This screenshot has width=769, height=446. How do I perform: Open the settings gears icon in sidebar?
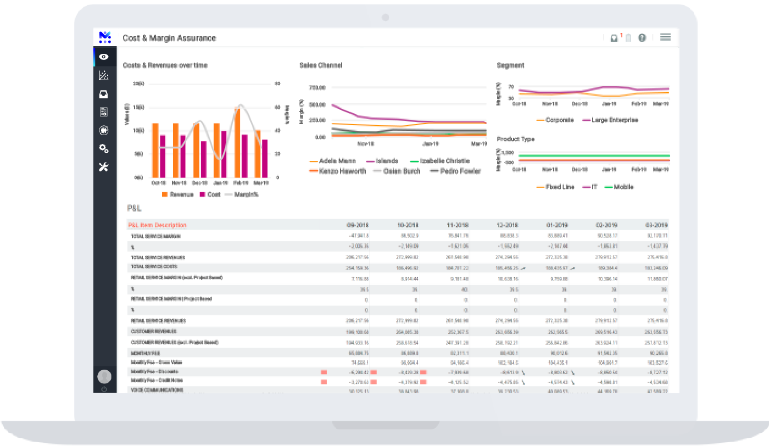pyautogui.click(x=104, y=148)
